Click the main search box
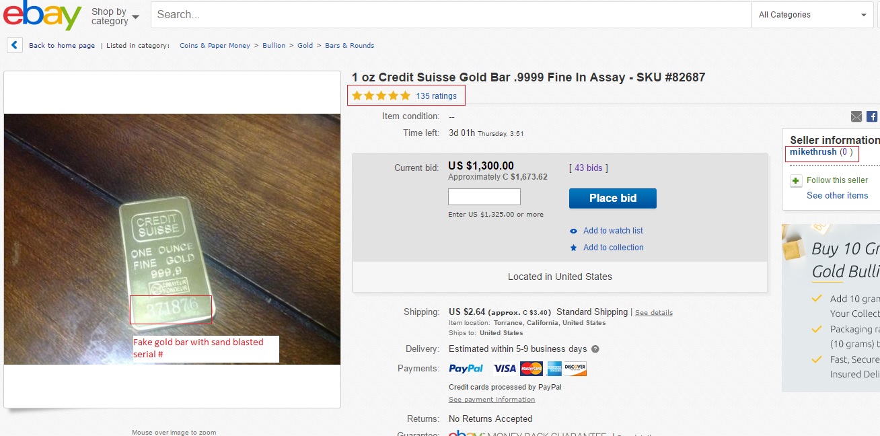The height and width of the screenshot is (436, 880). [451, 15]
